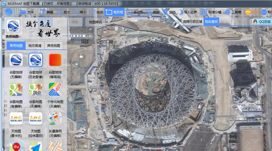Image resolution: width=272 pixels, height=151 pixels.
Task: Expand the 选择地图 map selector dropdown
Action: coord(13,36)
